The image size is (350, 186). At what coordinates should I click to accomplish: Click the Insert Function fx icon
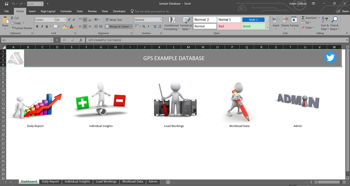pos(80,40)
